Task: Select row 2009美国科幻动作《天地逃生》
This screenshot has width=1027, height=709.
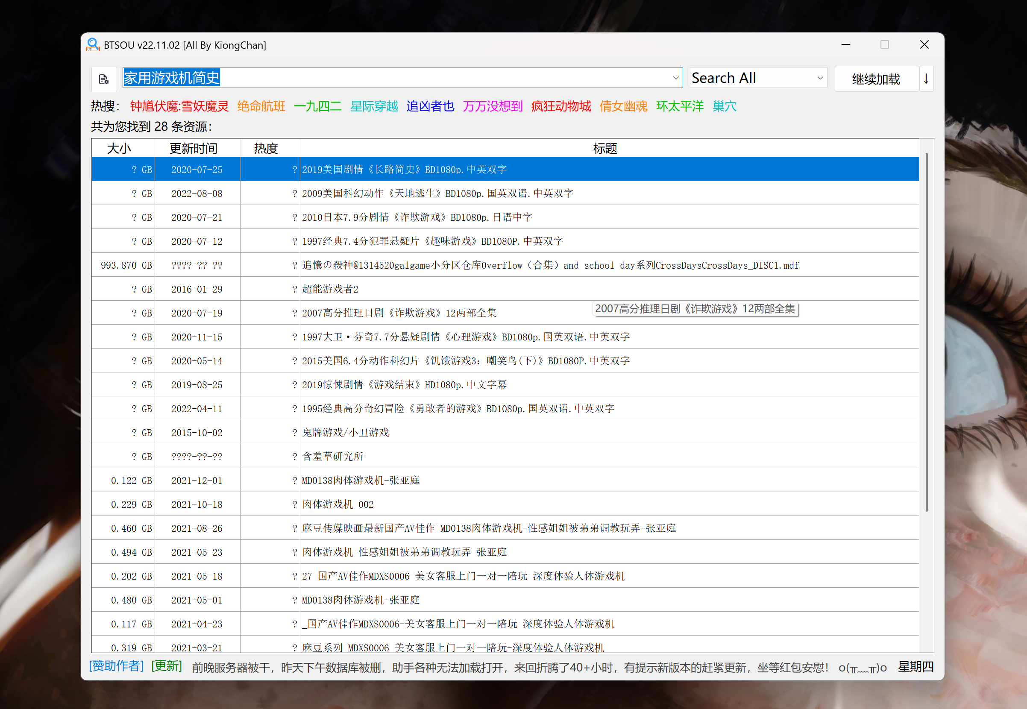Action: [x=505, y=193]
